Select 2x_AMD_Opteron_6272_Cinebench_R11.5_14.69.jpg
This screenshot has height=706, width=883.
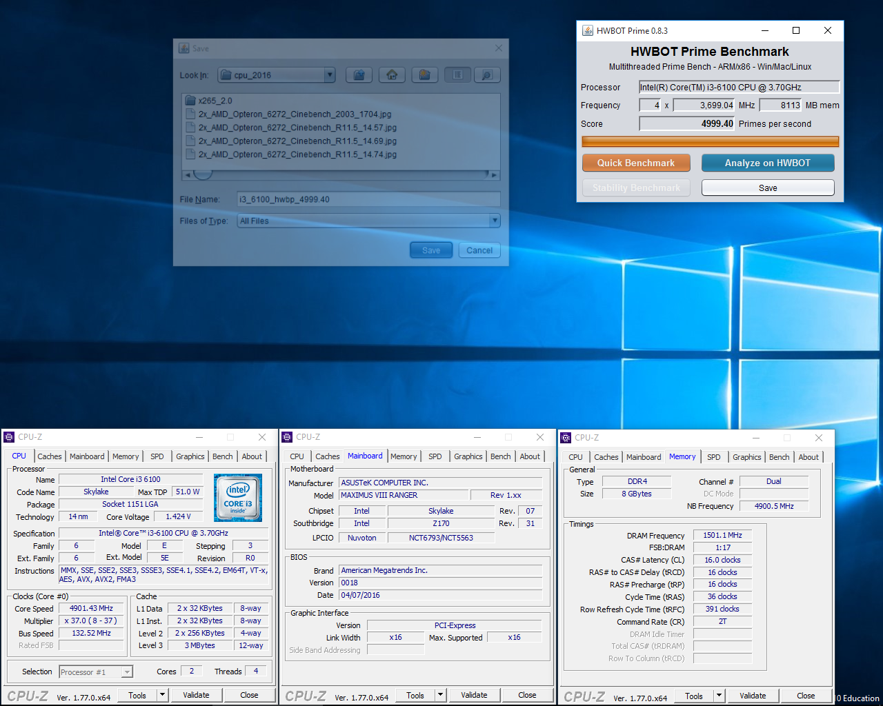click(x=297, y=141)
